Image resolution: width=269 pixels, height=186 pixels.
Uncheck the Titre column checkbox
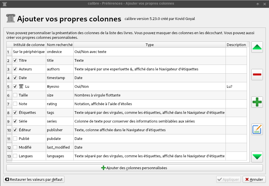(x=15, y=61)
